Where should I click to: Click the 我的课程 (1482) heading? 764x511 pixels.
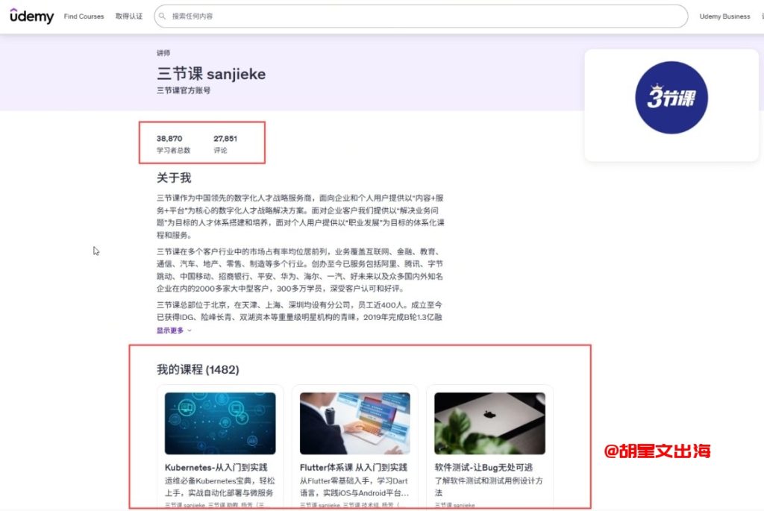coord(198,369)
